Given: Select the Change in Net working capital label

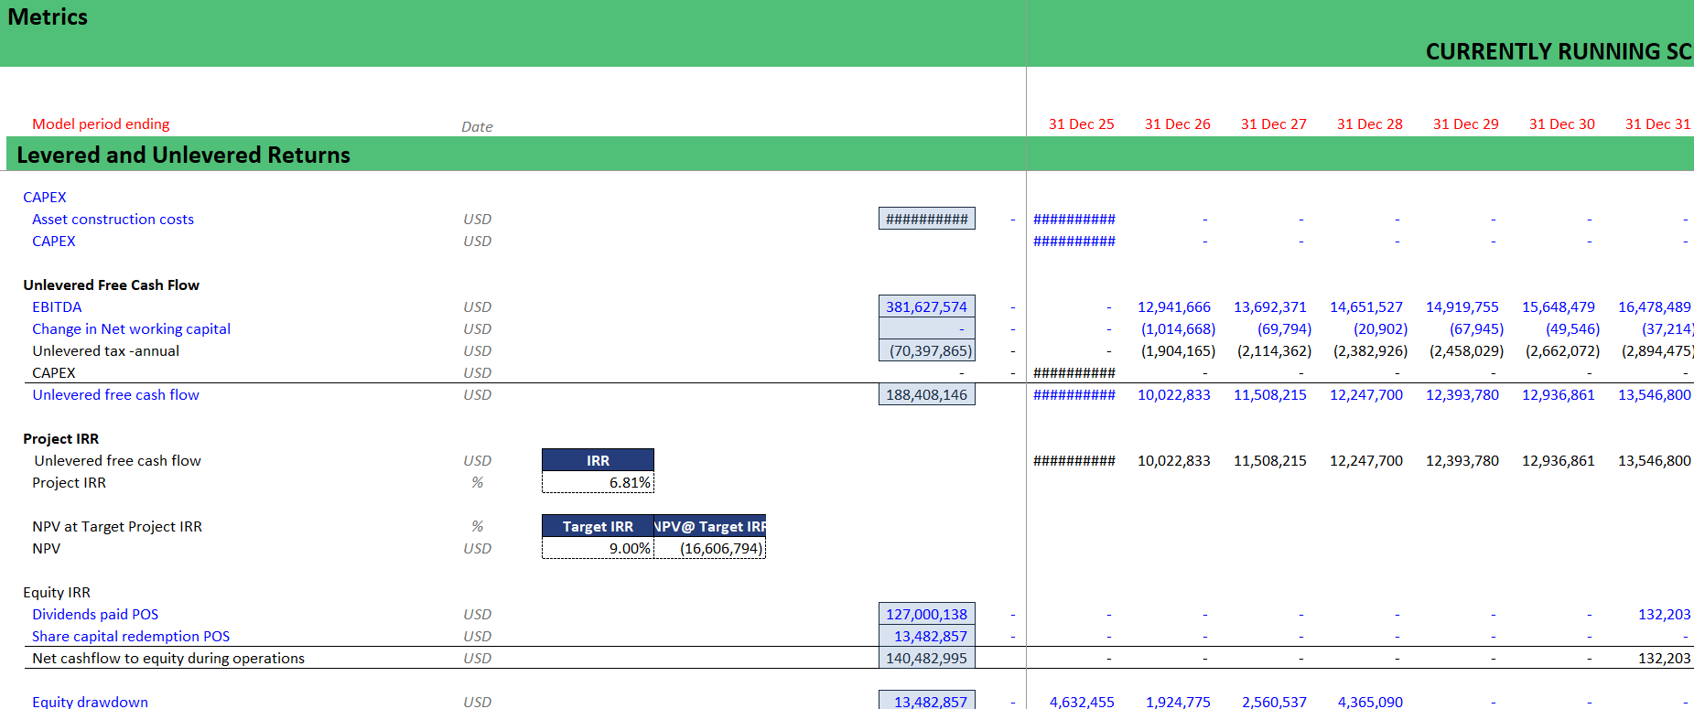Looking at the screenshot, I should tap(131, 328).
